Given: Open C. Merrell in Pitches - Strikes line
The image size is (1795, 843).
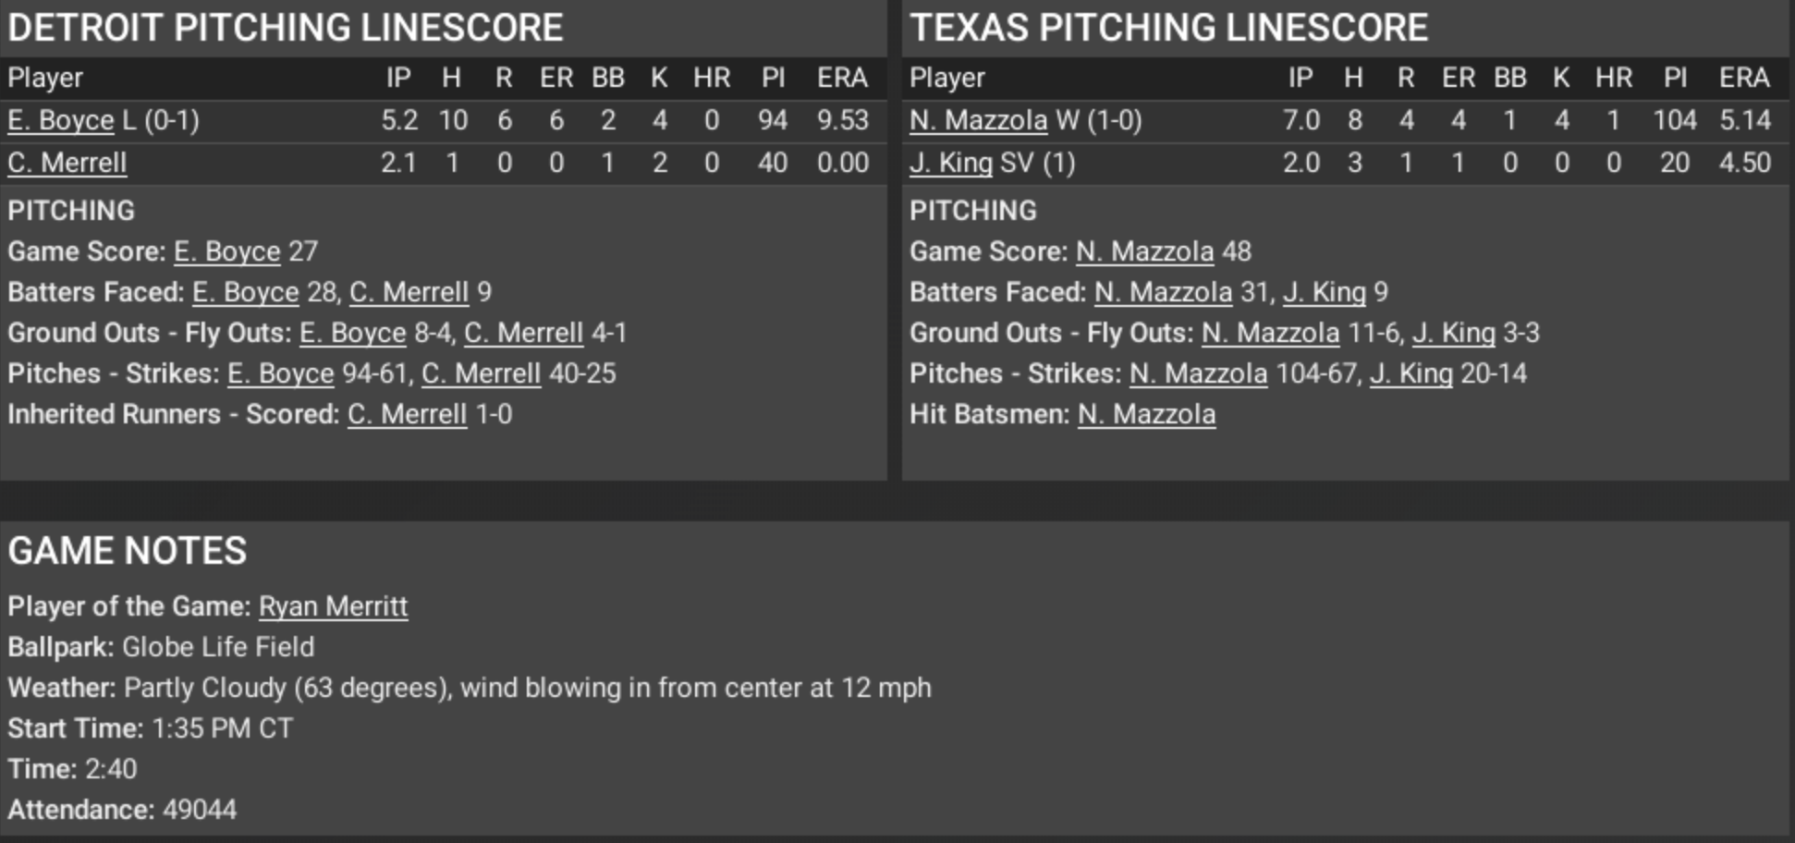Looking at the screenshot, I should 481,373.
